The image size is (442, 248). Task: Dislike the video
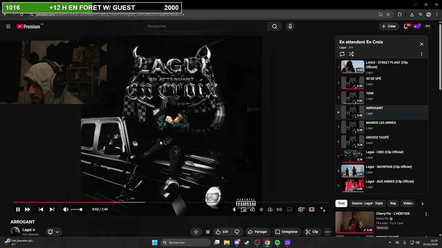[237, 232]
